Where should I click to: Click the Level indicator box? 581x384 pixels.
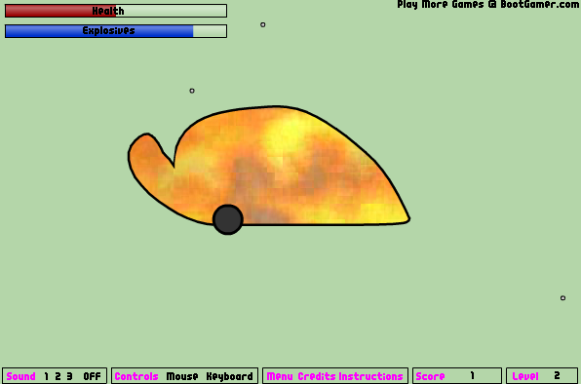pos(542,376)
